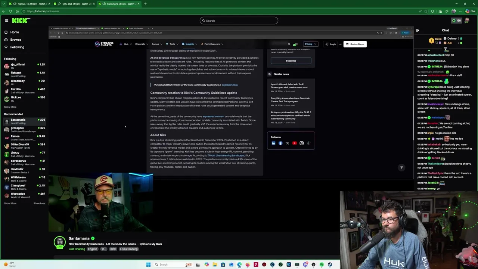Viewport: 478px width, 269px height.
Task: Show less recommended channels
Action: tap(39, 203)
